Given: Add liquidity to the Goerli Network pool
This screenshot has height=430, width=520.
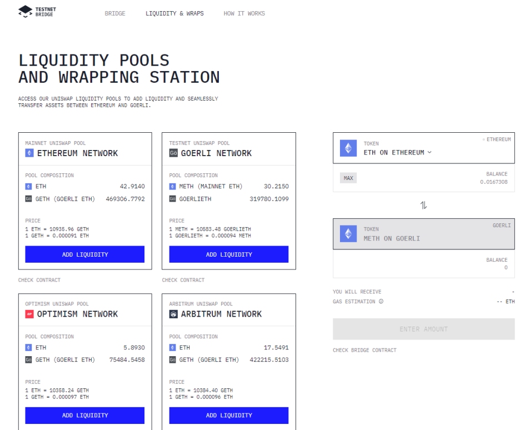Looking at the screenshot, I should point(229,254).
